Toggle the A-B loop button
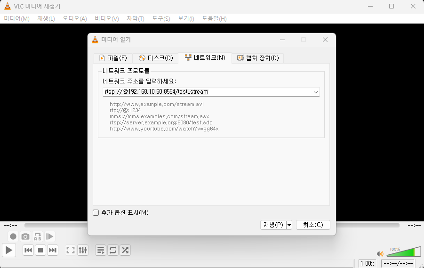This screenshot has height=268, width=424. [x=38, y=236]
